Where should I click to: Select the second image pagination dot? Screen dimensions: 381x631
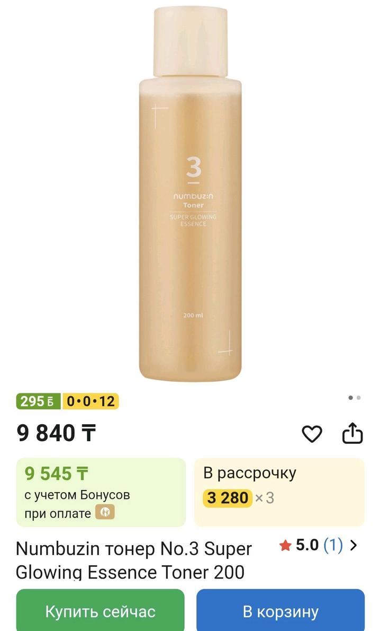pos(359,398)
